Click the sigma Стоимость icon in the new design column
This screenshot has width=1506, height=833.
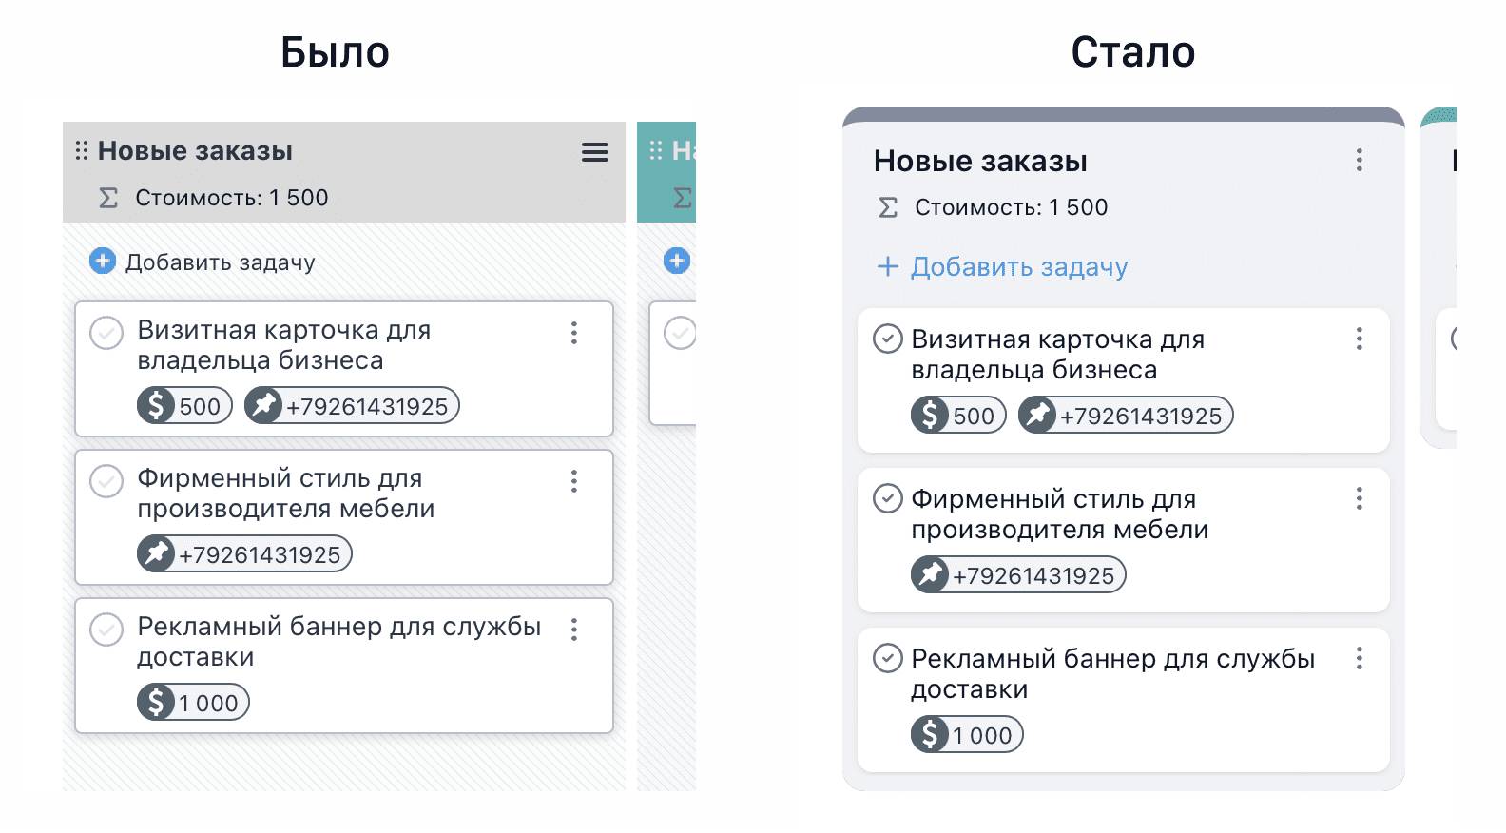[887, 207]
